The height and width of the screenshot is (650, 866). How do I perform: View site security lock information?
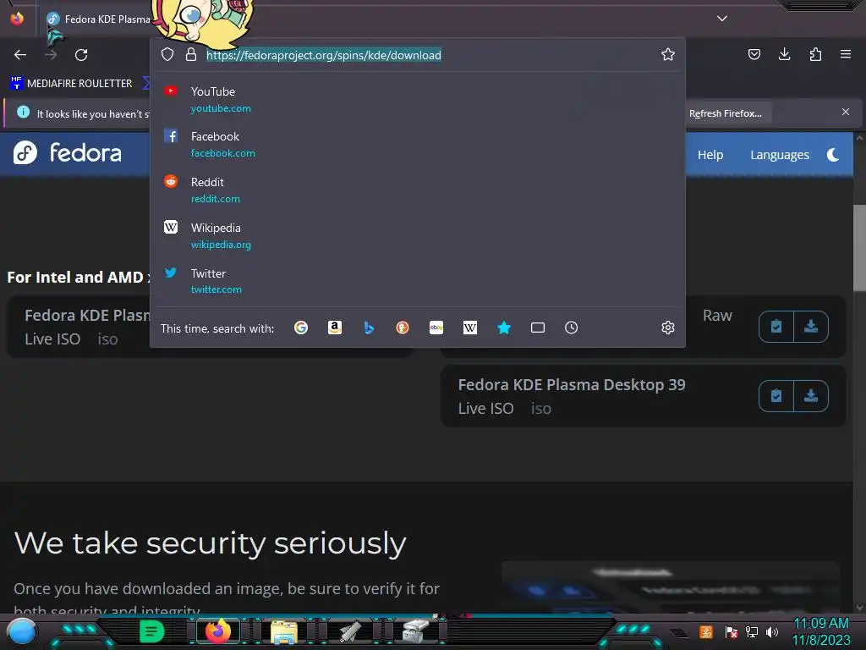[191, 54]
